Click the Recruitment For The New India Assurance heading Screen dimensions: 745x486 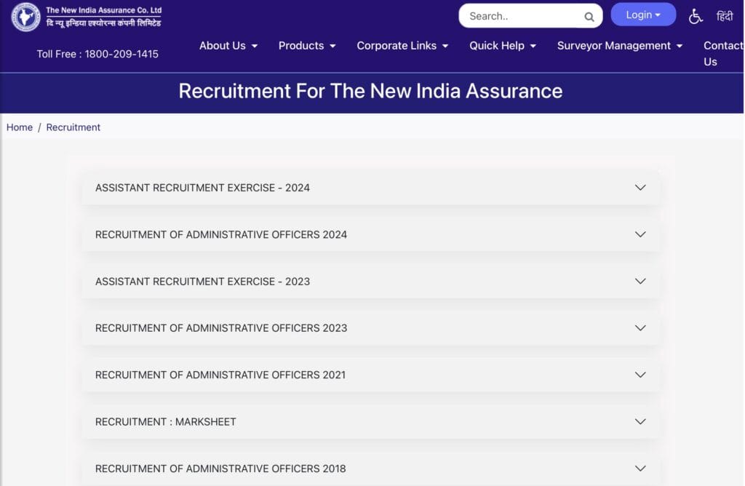tap(370, 91)
